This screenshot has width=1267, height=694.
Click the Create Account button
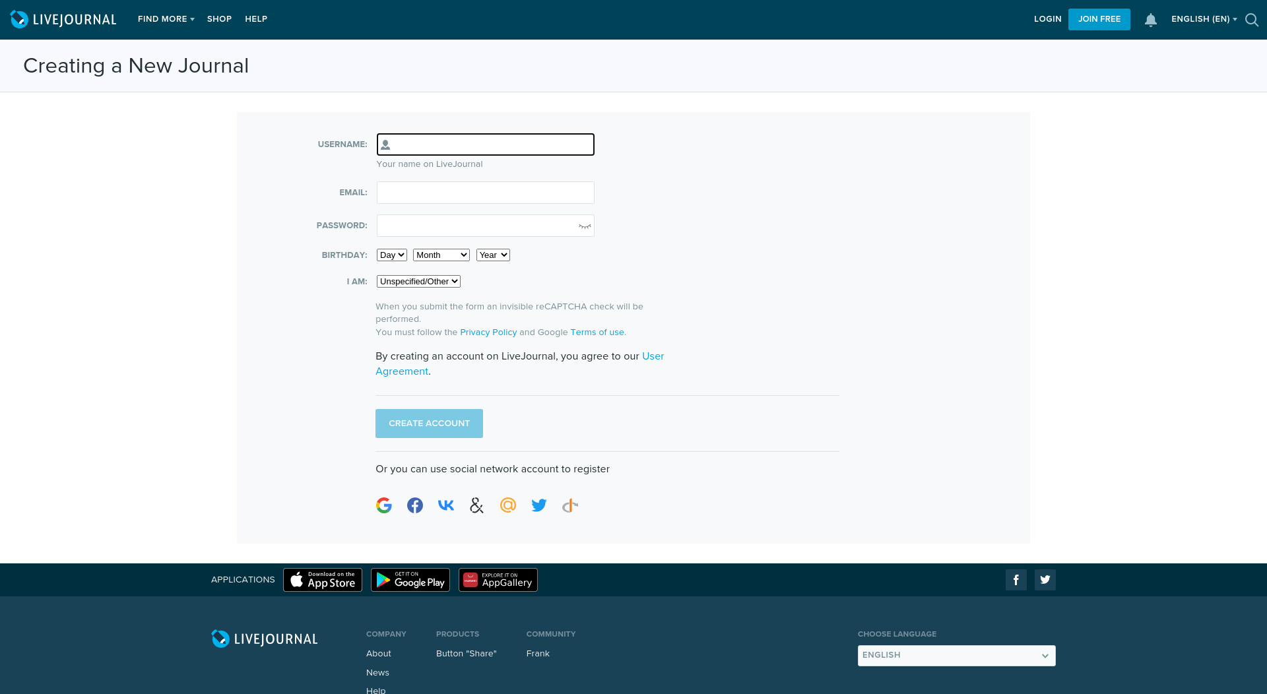pos(429,424)
